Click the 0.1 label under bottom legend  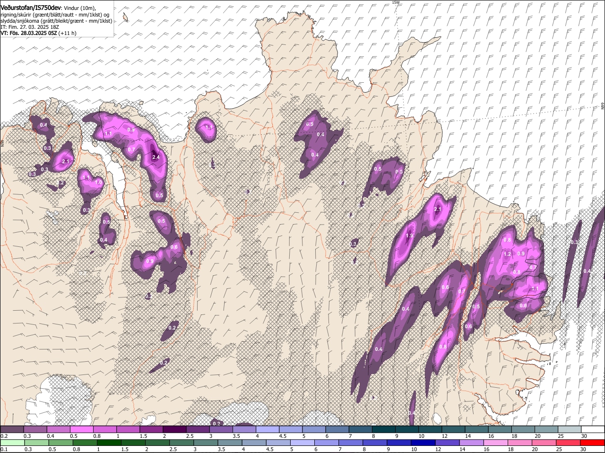pyautogui.click(x=4, y=449)
